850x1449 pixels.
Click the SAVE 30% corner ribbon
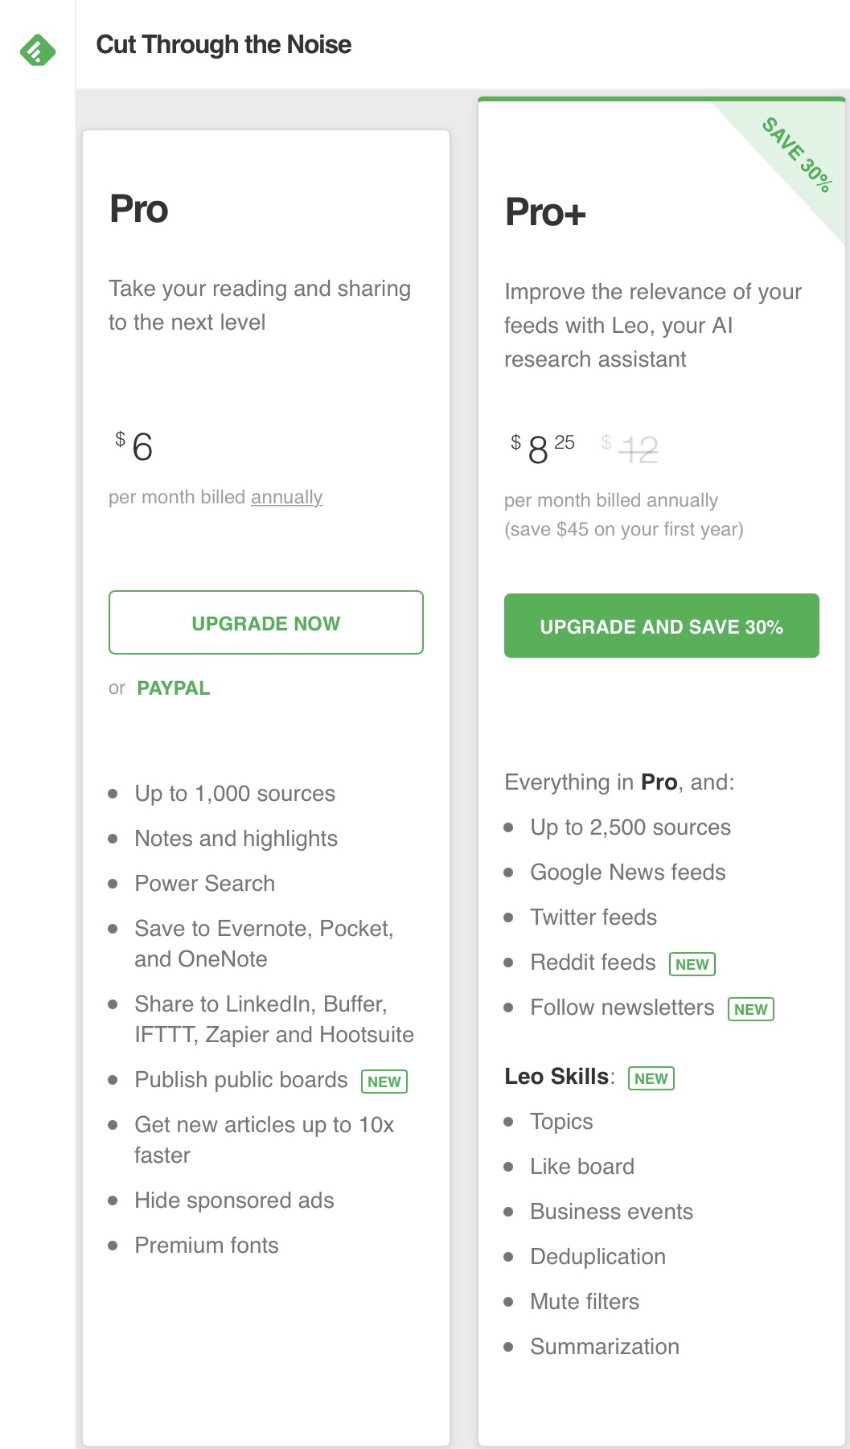797,154
